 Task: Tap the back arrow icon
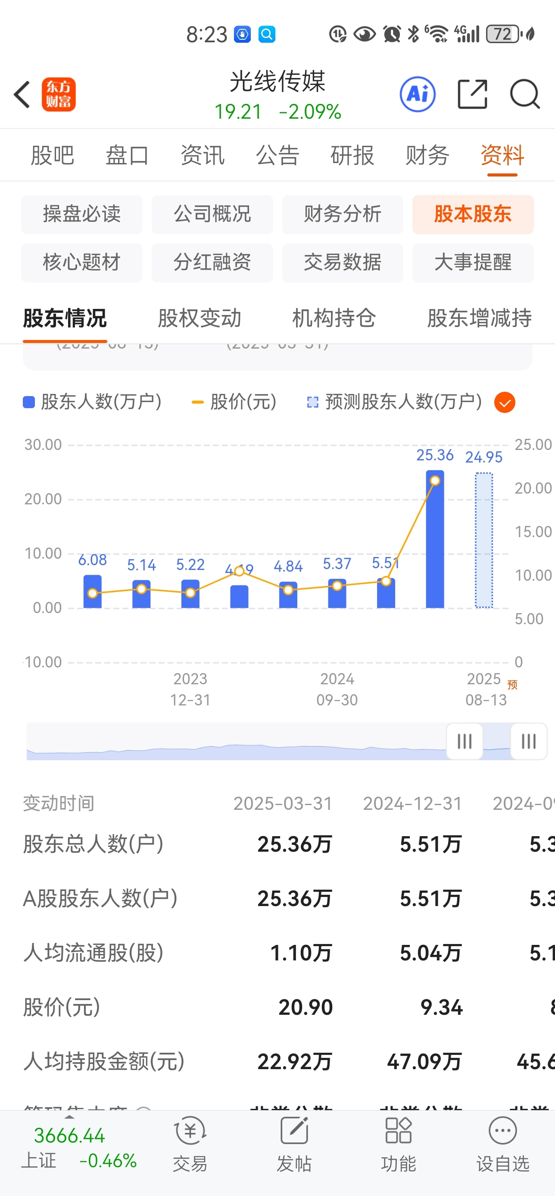tap(22, 94)
